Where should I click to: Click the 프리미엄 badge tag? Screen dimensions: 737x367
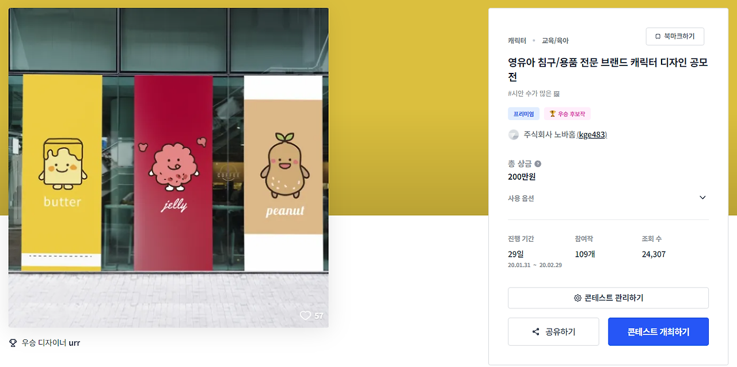[524, 114]
